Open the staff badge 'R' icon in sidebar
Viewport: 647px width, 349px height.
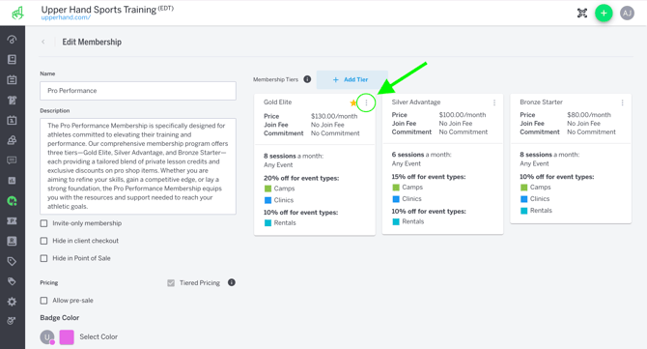(12, 241)
